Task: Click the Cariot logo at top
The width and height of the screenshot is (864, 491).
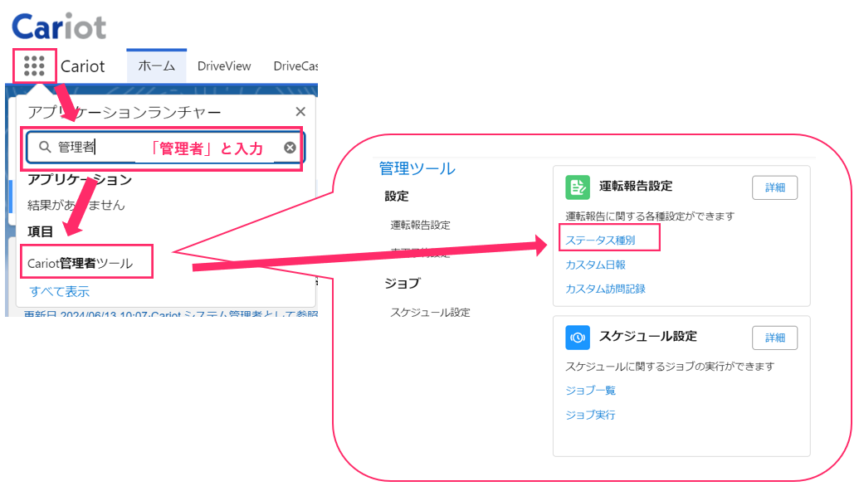Action: click(59, 27)
